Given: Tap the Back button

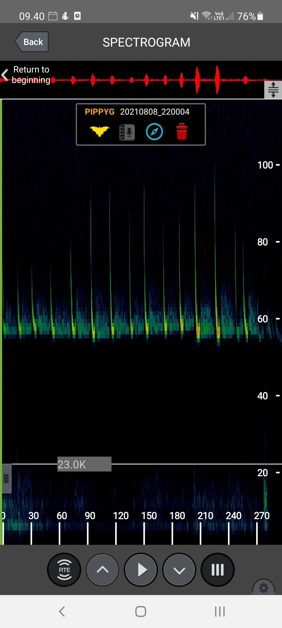Looking at the screenshot, I should click(32, 42).
